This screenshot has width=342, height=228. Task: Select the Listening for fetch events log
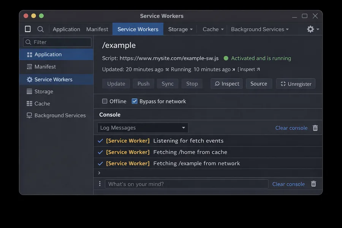(208, 141)
